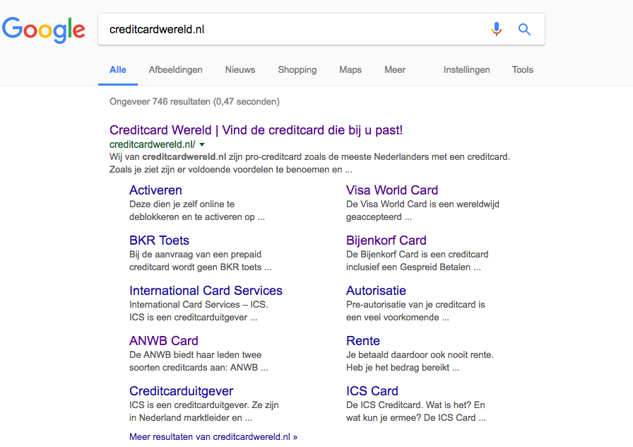Open the Meer menu
Viewport: 633px width, 447px height.
click(395, 69)
